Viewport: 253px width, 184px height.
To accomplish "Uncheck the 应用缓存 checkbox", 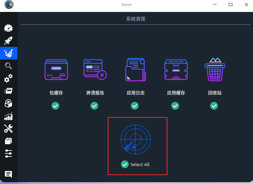I will pos(175,106).
